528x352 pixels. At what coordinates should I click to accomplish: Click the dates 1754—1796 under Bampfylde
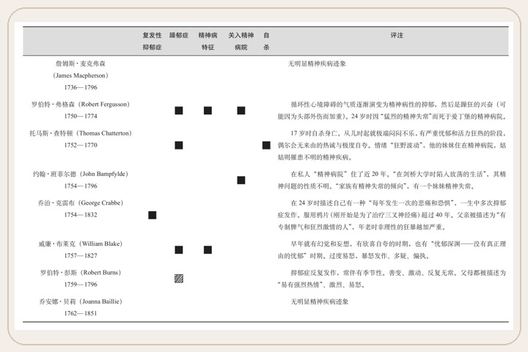click(81, 186)
